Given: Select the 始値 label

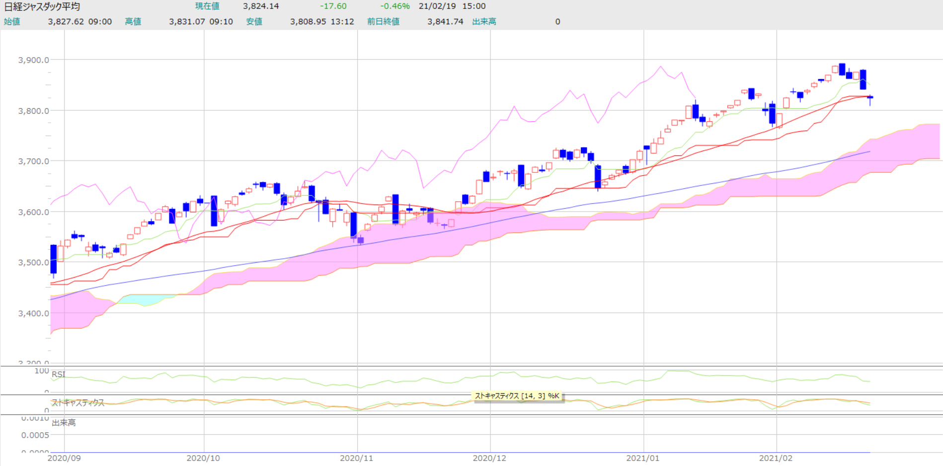Looking at the screenshot, I should click(x=12, y=21).
